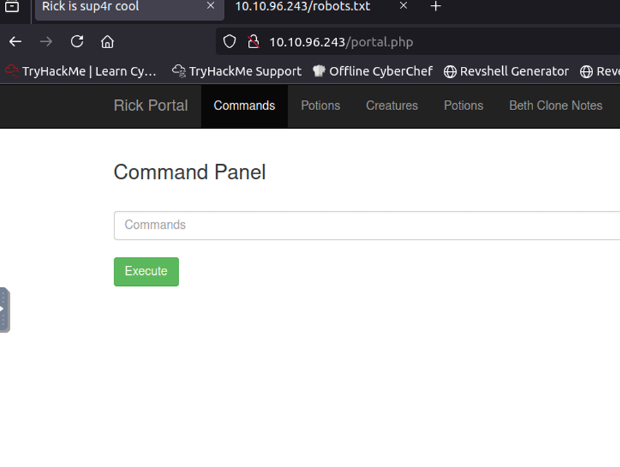Close the 'Rick is sup4r cool' tab
This screenshot has height=467, width=620.
(211, 6)
